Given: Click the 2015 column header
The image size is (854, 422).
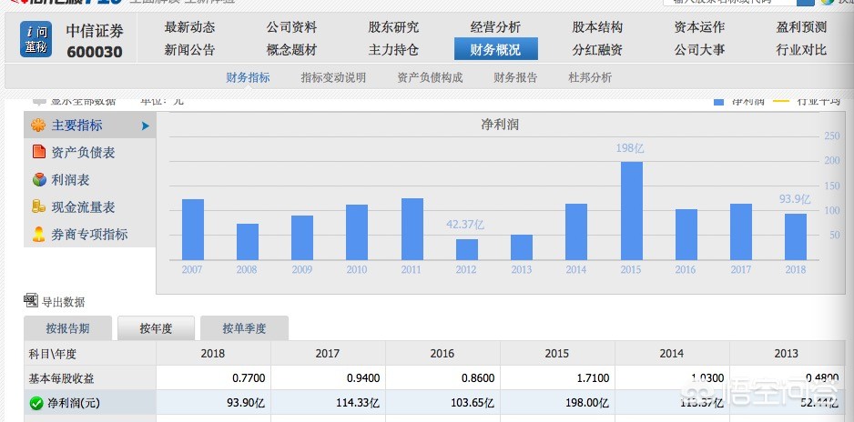Looking at the screenshot, I should tap(556, 354).
